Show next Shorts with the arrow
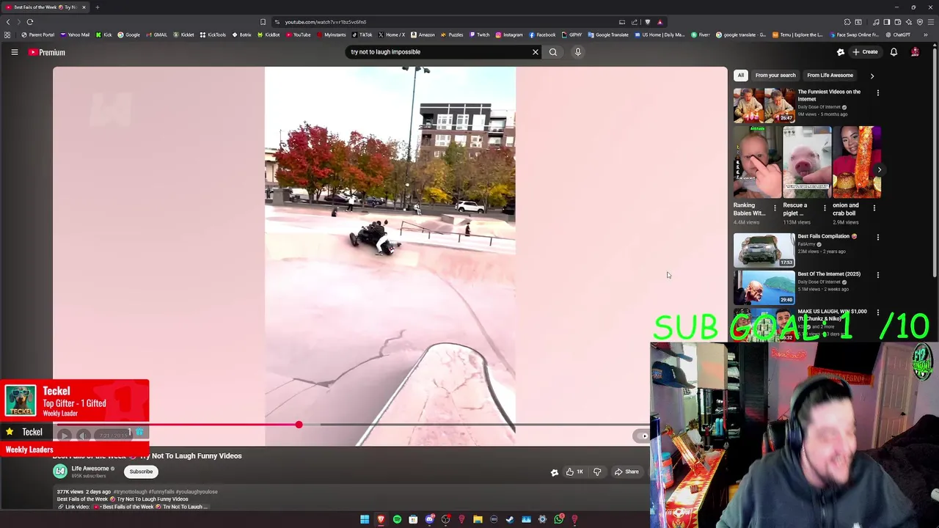 click(880, 169)
